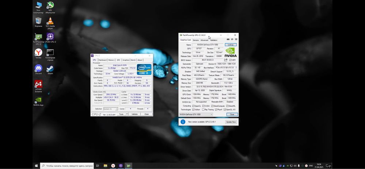The width and height of the screenshot is (365, 169).
Task: Switch to the Memory tab in CPU-Z
Action: pyautogui.click(x=111, y=60)
